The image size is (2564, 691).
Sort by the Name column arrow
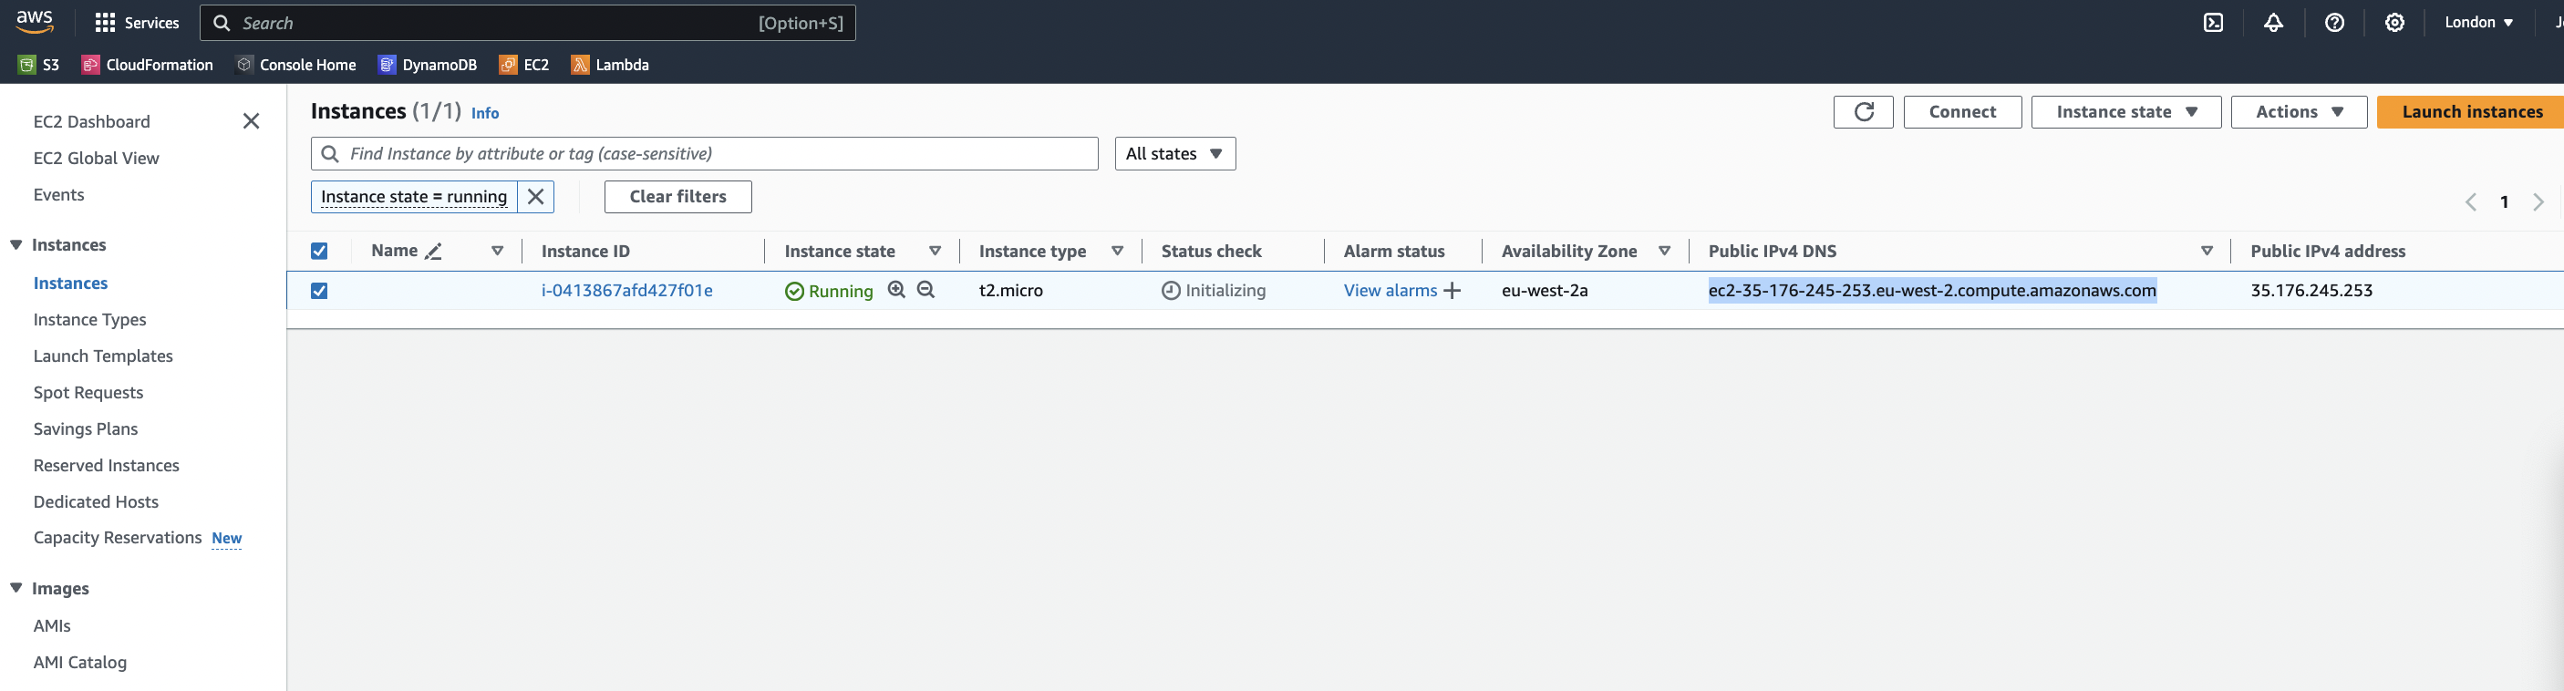[498, 251]
